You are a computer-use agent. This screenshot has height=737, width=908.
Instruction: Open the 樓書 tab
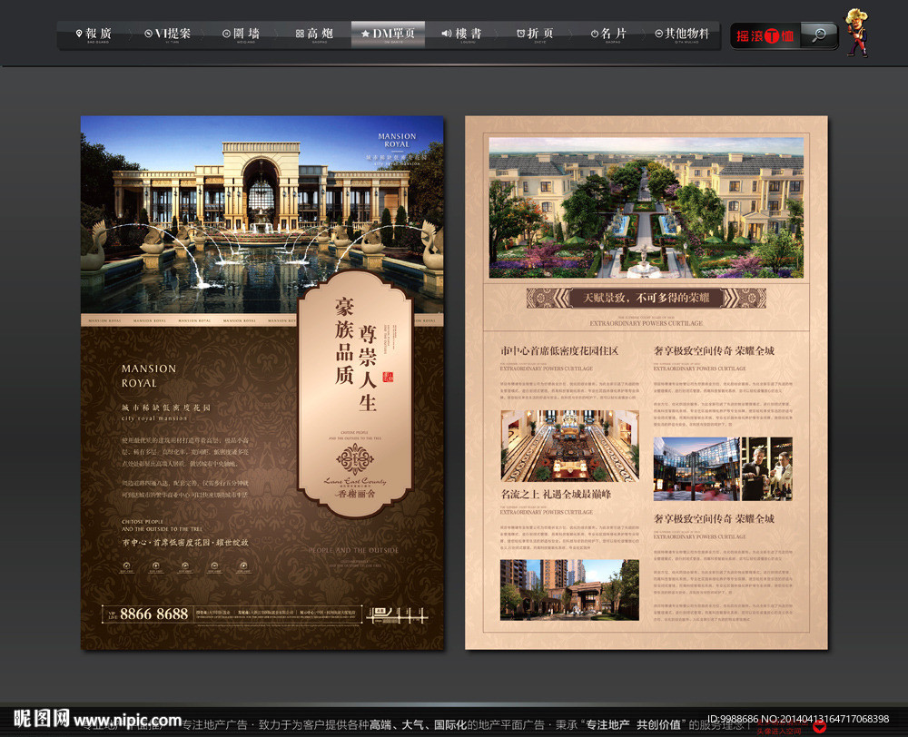coord(461,34)
